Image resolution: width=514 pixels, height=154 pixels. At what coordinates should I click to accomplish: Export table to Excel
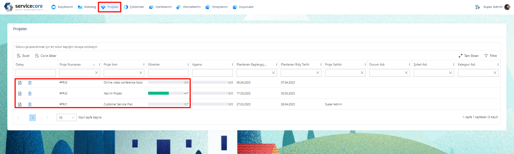click(x=23, y=56)
